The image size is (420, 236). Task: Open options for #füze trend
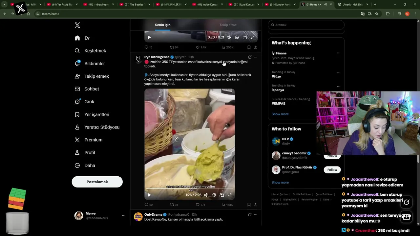coord(339,73)
